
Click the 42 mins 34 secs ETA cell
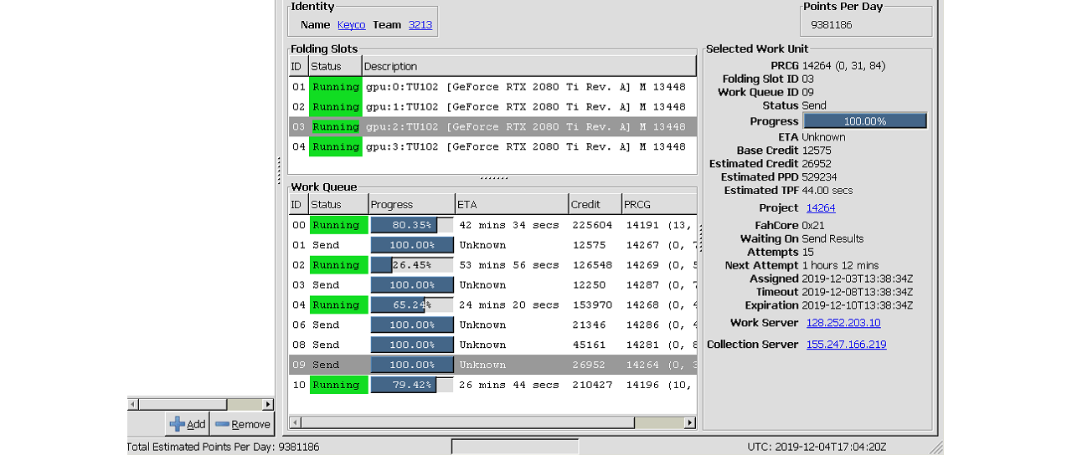tap(508, 225)
